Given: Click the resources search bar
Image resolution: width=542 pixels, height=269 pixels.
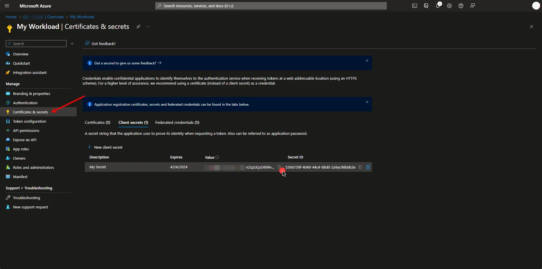Looking at the screenshot, I should 271,6.
